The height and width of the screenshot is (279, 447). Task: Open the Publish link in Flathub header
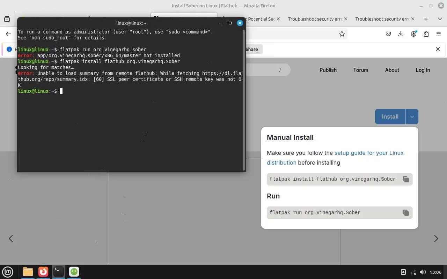[x=328, y=70]
